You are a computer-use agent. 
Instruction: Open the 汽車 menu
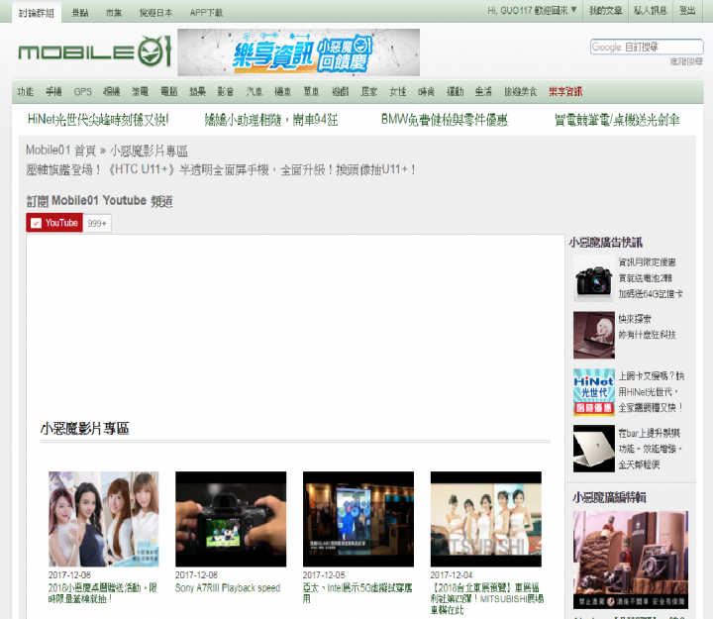[x=255, y=92]
